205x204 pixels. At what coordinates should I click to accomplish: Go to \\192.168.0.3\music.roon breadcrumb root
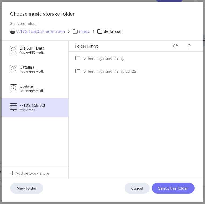40,31
